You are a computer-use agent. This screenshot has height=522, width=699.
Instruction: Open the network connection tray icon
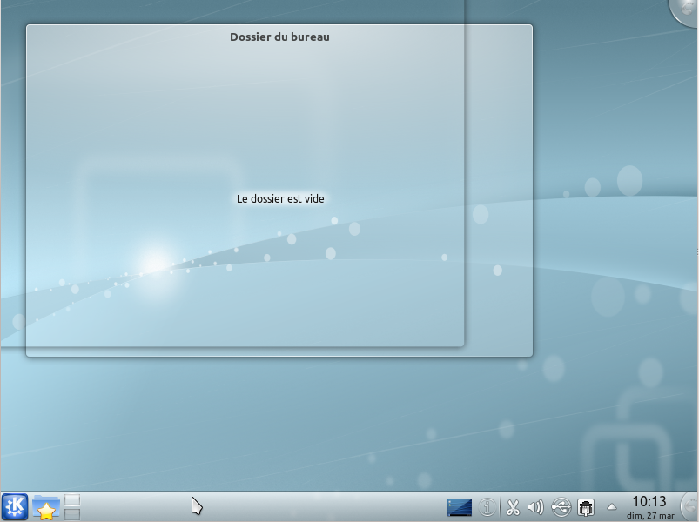(585, 507)
